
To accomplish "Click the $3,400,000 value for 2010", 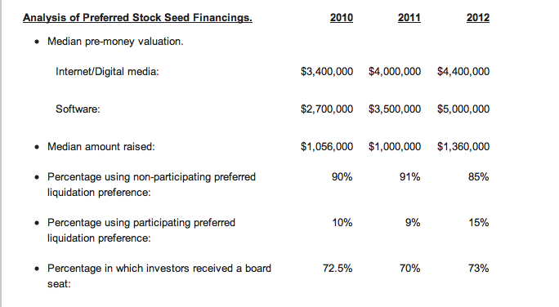I will [x=327, y=72].
